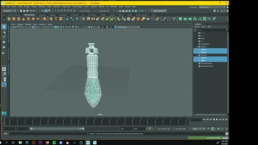Open the viewport color space dropdown
258x145 pixels.
tap(128, 27)
